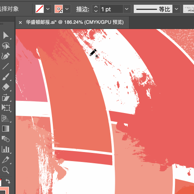The height and width of the screenshot is (194, 194).
Task: Select the Zoom magnifier tool
Action: click(6, 170)
